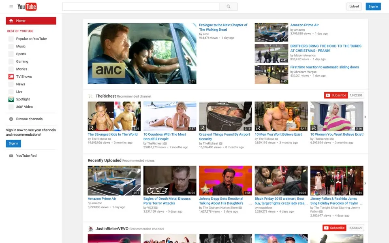Open Browse channels link
389x243 pixels.
(29, 119)
